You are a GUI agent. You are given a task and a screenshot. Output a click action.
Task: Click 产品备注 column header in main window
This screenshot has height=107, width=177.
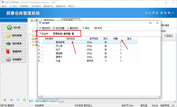[x=168, y=36]
